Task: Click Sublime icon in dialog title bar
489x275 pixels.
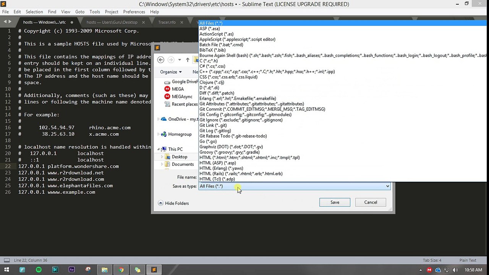Action: point(157,48)
